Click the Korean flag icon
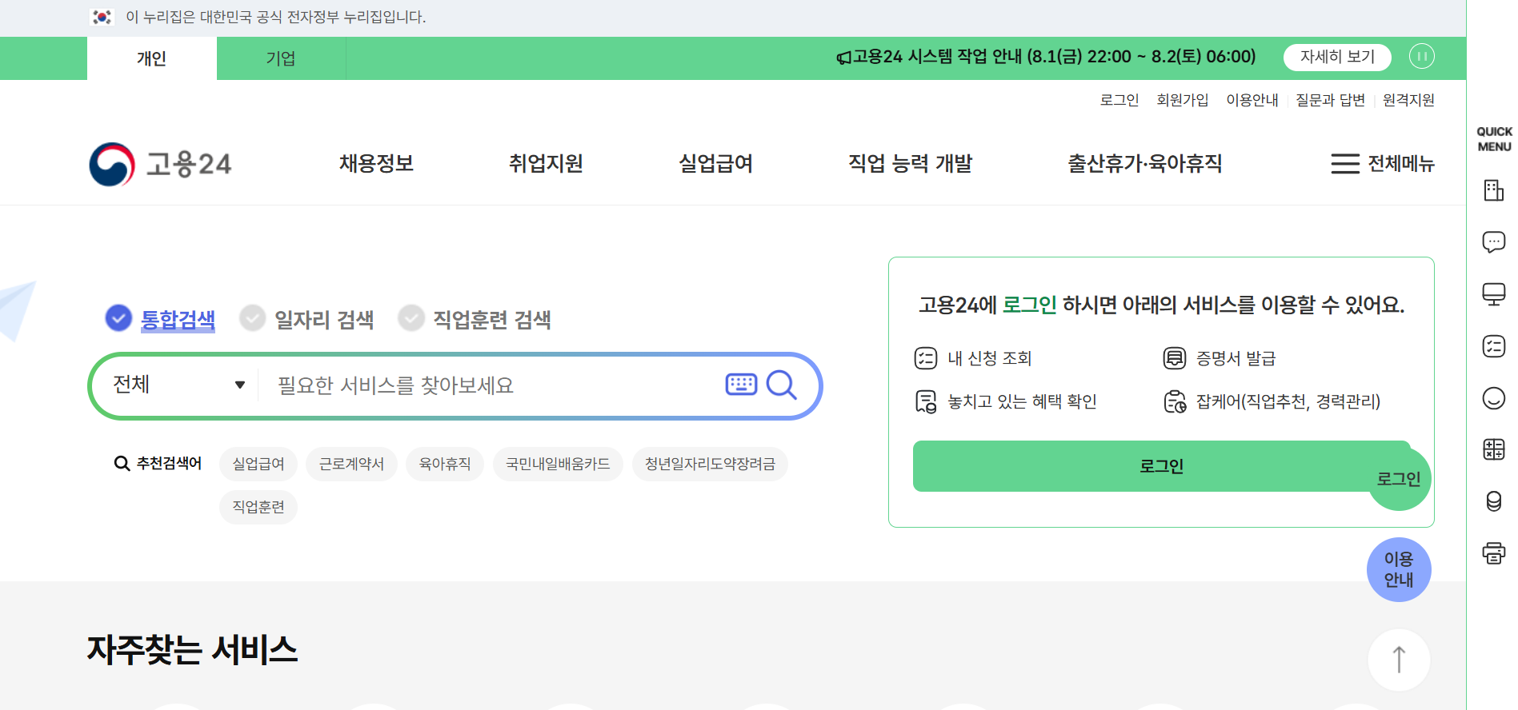The image size is (1518, 710). coord(102,17)
